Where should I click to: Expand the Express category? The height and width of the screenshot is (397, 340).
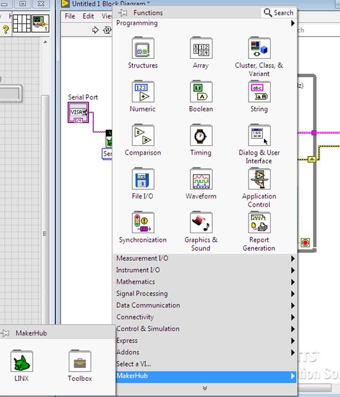(205, 341)
